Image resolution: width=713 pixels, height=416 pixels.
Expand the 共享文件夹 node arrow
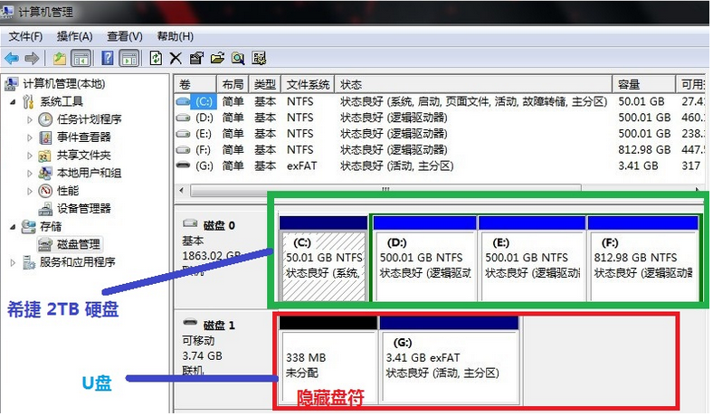[x=30, y=156]
